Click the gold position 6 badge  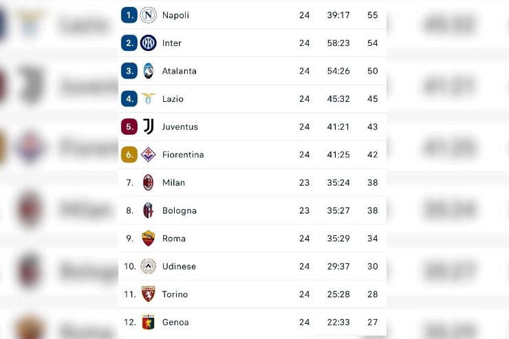coord(129,155)
